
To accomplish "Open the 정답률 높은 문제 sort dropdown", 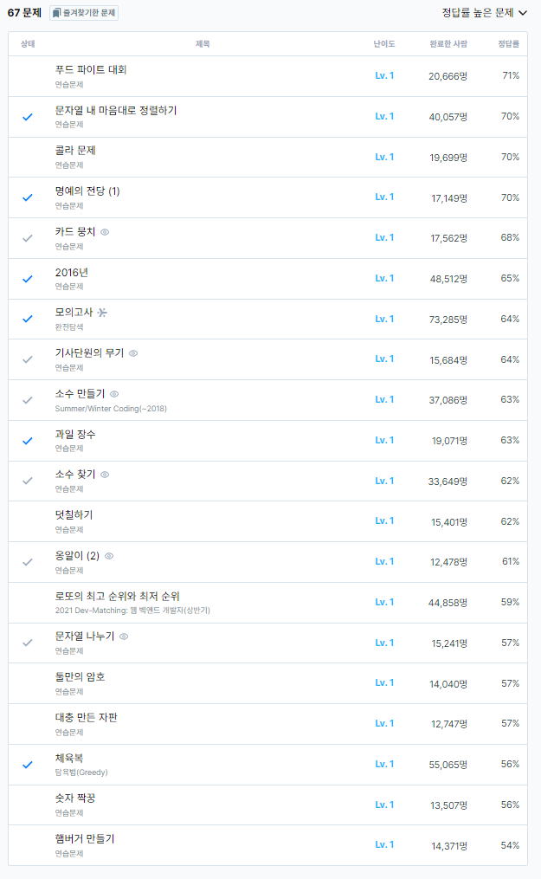I will pyautogui.click(x=484, y=13).
